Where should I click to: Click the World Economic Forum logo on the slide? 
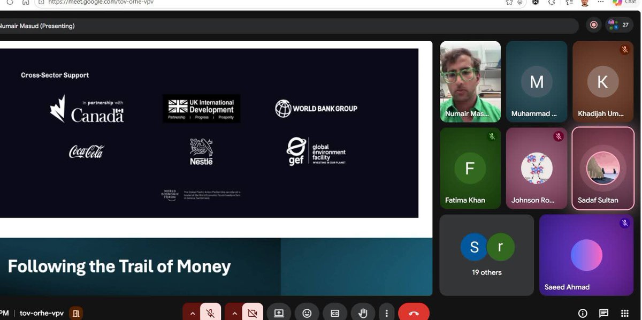tap(169, 195)
